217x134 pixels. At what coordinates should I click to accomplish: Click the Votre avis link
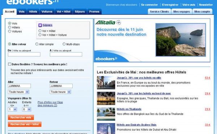coord(189,5)
